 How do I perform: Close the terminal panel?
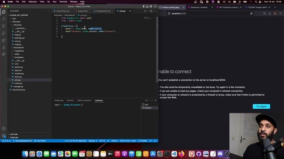[155, 100]
